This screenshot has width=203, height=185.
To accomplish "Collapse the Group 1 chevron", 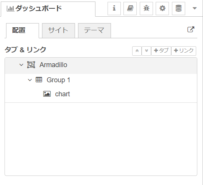I will pyautogui.click(x=30, y=80).
